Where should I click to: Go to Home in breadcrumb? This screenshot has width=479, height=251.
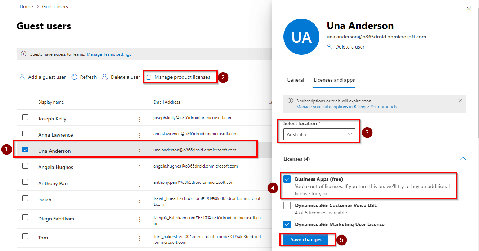click(26, 6)
